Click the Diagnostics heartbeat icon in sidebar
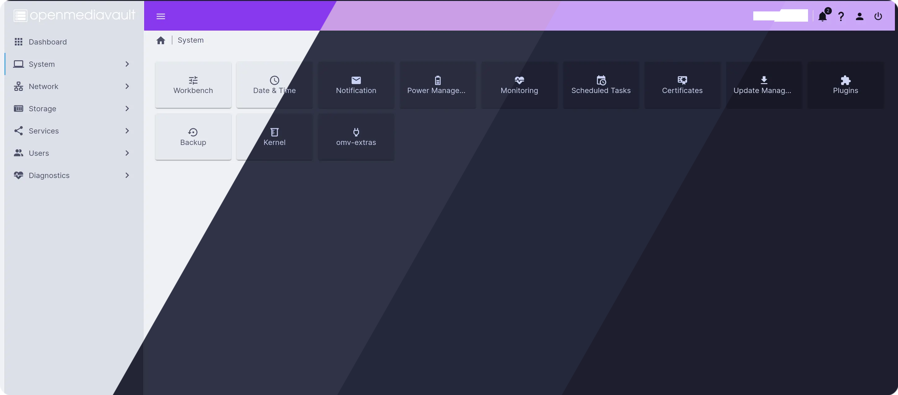 19,175
